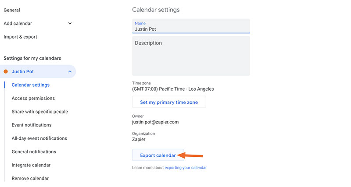
Task: Select Calendar settings in sidebar
Action: click(30, 85)
